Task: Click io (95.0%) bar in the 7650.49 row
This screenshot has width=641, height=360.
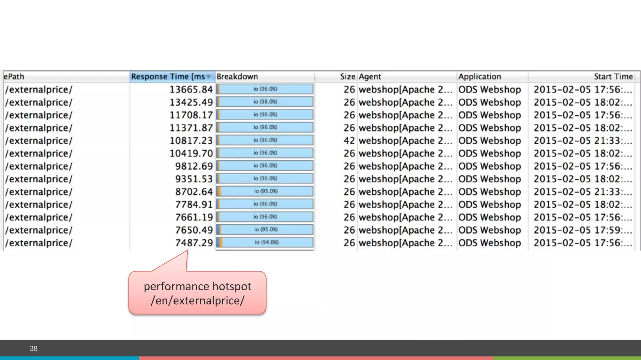Action: [x=265, y=230]
